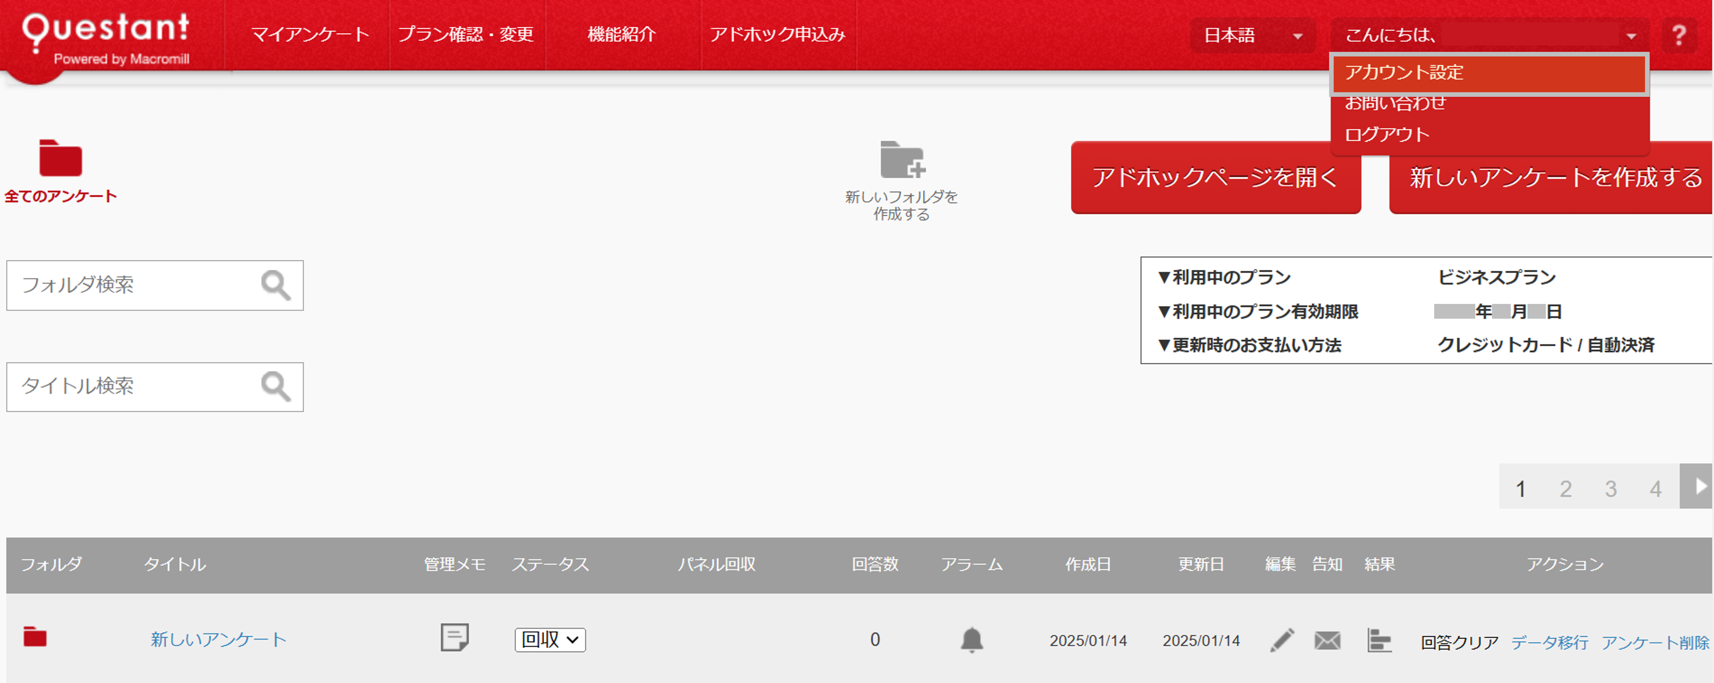This screenshot has width=1714, height=683.
Task: Open アドホック申込み nav item
Action: [x=777, y=34]
